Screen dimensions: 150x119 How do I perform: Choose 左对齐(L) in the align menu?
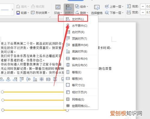81,19
